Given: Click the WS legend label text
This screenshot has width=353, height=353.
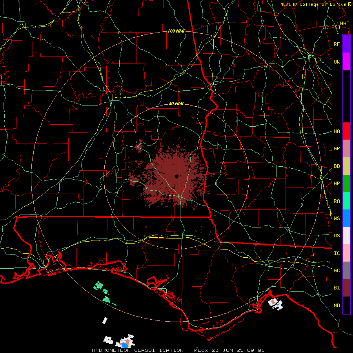Looking at the screenshot, I should (337, 218).
